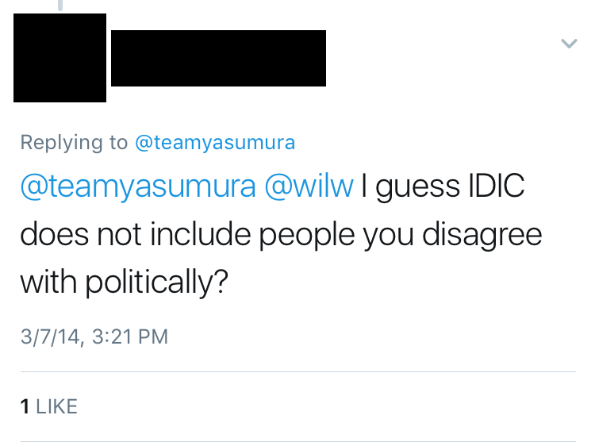Select the 3/7/14, 3:21 PM timestamp
595x442 pixels.
(x=94, y=336)
